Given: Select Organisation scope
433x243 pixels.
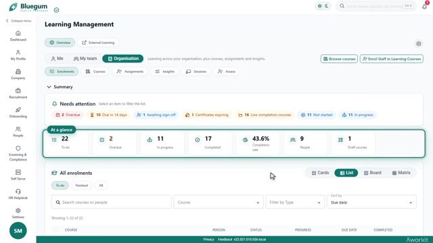Looking at the screenshot, I should [x=123, y=59].
